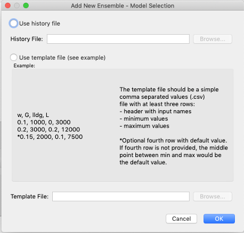Click the example row '*0.15, 2000, 0.1, 7500'
Screen dimensions: 244x233
point(50,137)
